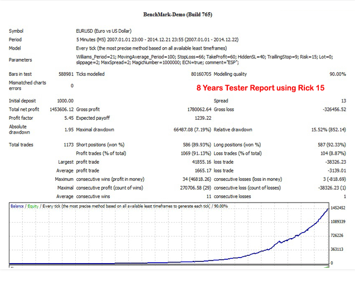Click Loss trades value 104 (8.87%)

pyautogui.click(x=333, y=153)
